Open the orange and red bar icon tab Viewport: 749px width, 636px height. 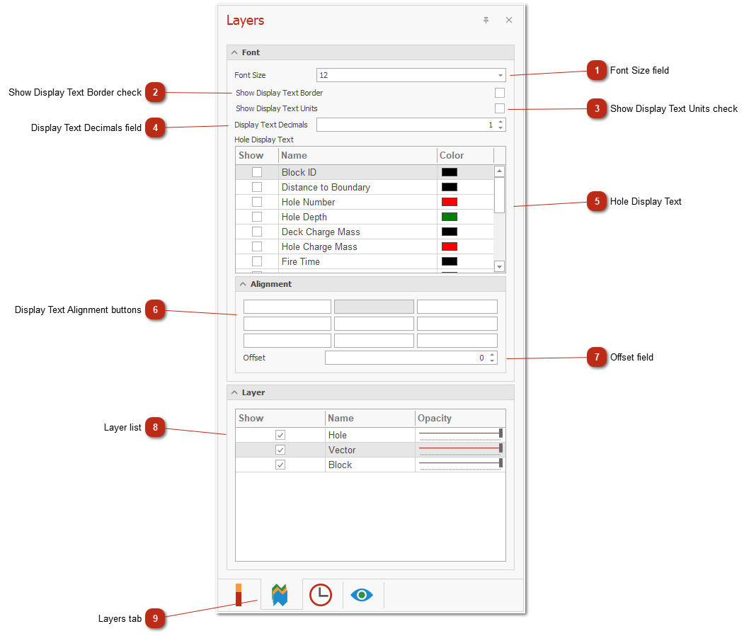point(239,595)
